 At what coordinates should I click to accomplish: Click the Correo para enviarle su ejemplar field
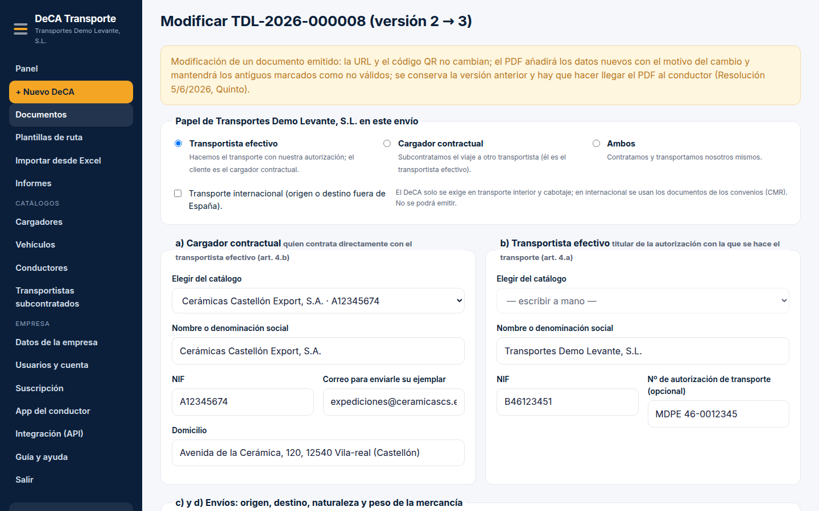point(394,402)
